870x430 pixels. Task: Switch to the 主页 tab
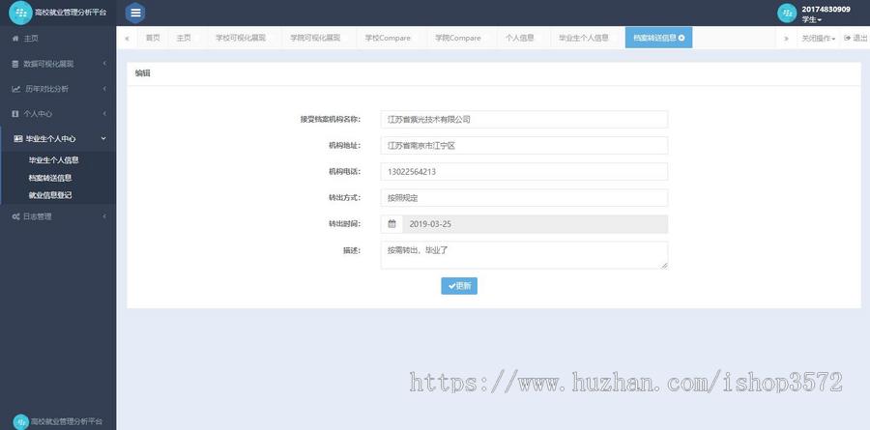[x=184, y=38]
